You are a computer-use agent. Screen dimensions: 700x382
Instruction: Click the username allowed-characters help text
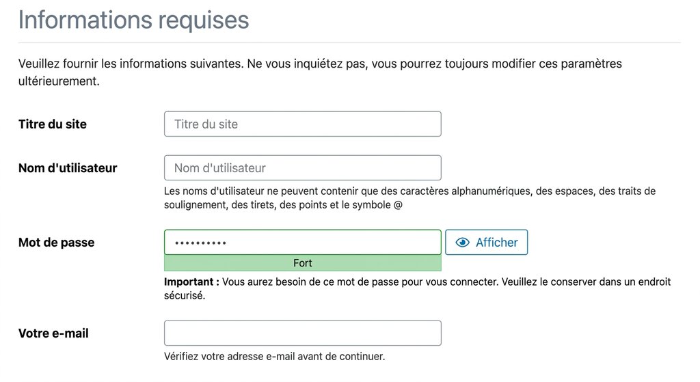409,197
